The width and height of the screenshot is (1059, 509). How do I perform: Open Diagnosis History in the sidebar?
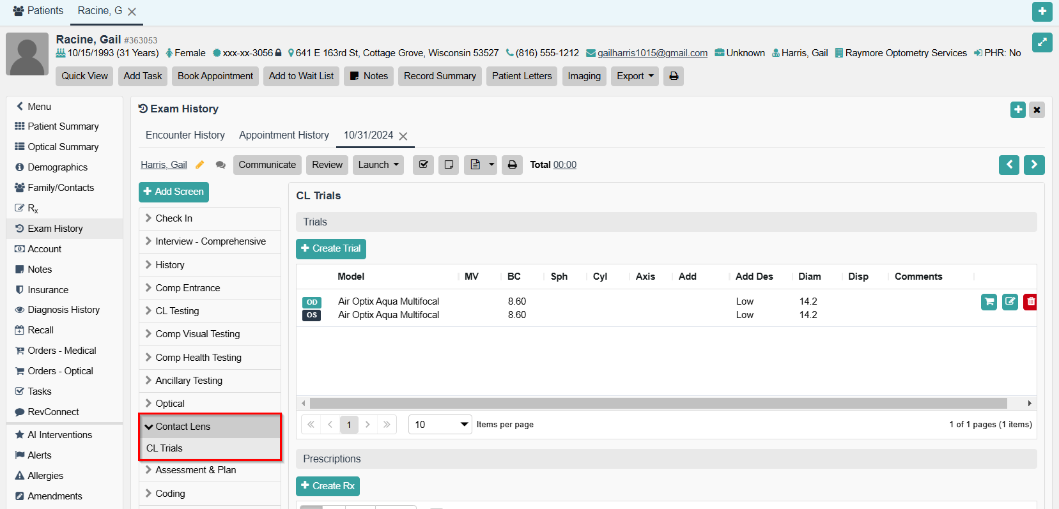point(63,310)
